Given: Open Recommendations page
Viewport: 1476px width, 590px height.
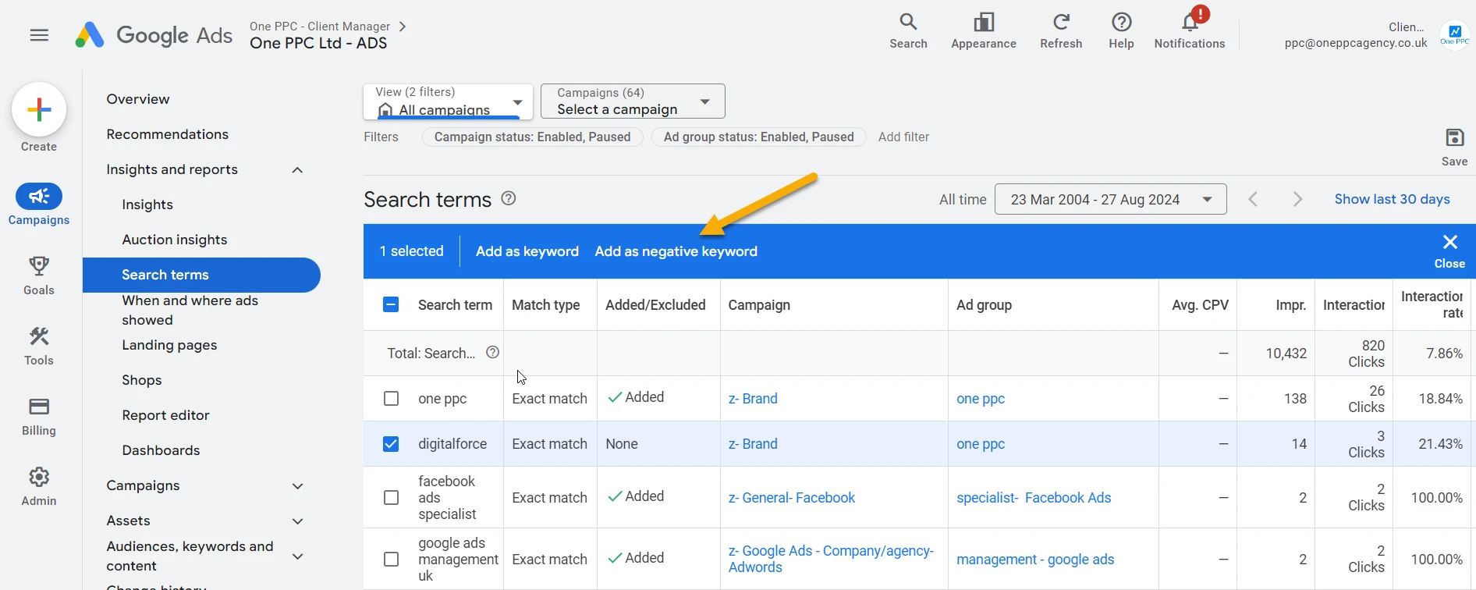Looking at the screenshot, I should [168, 134].
